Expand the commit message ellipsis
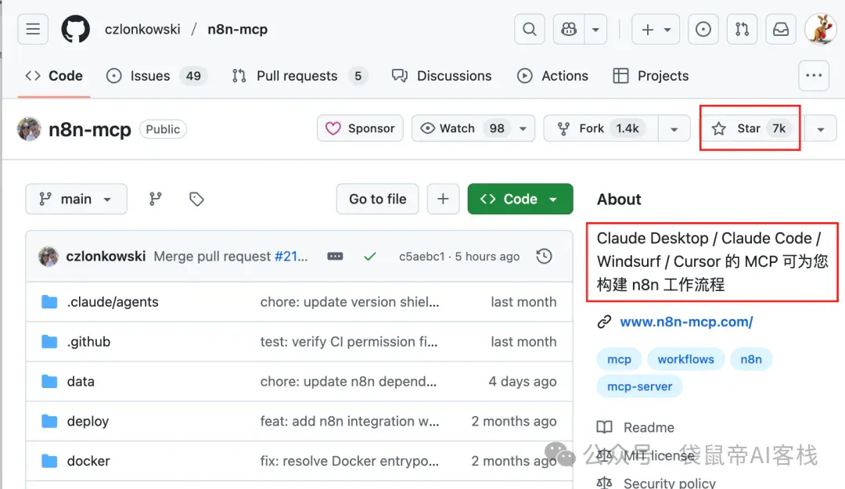The width and height of the screenshot is (845, 489). pyautogui.click(x=335, y=256)
